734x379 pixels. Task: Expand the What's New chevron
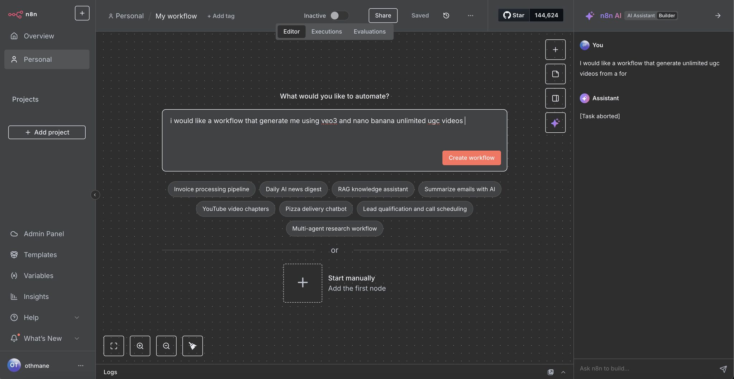(x=77, y=338)
